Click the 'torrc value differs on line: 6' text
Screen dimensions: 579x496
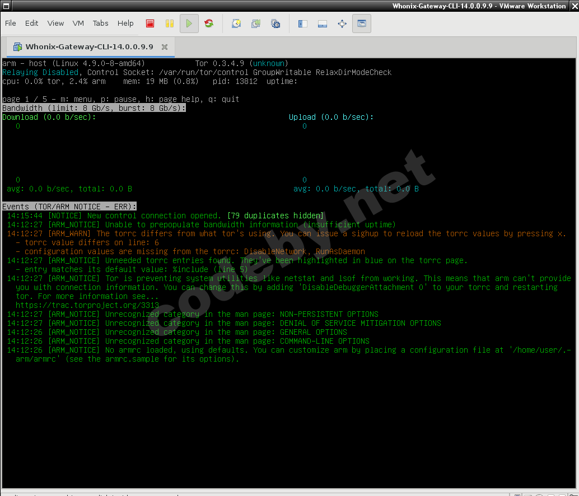[x=87, y=242]
